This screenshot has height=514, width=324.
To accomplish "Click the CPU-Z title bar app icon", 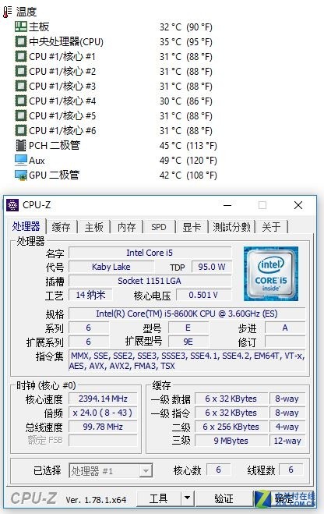I will tap(12, 205).
